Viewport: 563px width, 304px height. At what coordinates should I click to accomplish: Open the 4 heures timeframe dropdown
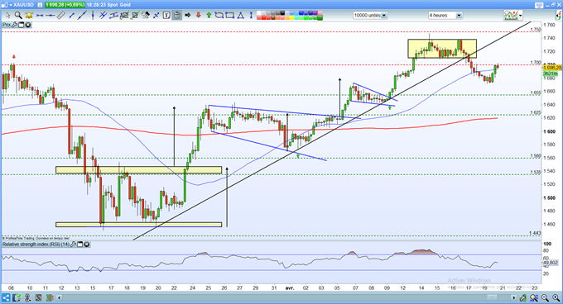point(445,16)
